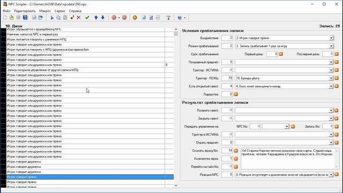Click the grayed printer-like toolbar icon
Screen dimensions: 343x193
coord(158,18)
